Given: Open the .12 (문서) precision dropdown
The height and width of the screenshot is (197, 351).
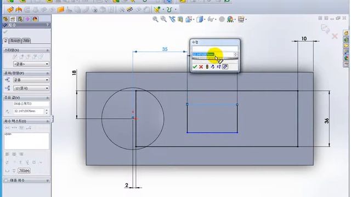Looking at the screenshot, I should click(31, 88).
